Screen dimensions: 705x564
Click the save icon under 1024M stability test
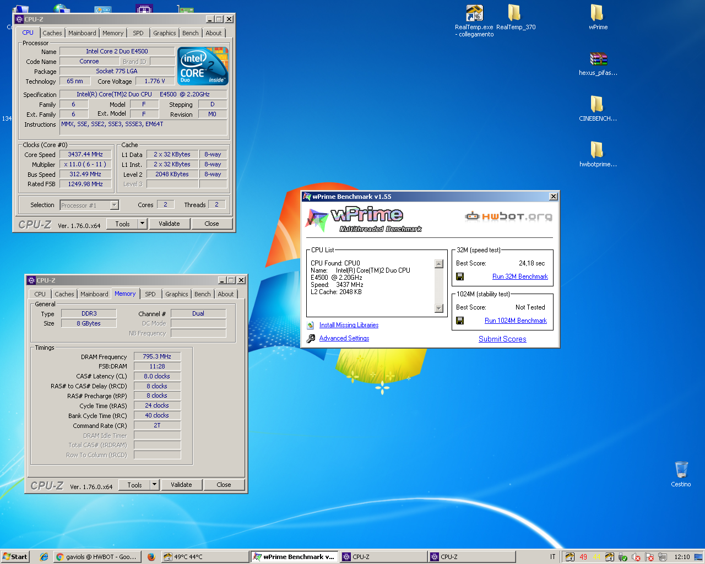460,321
